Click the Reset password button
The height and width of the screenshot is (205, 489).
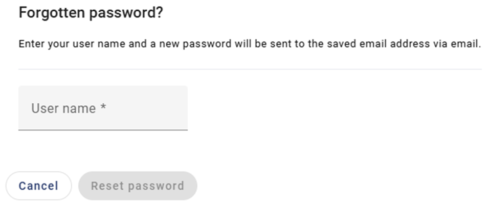coord(137,186)
